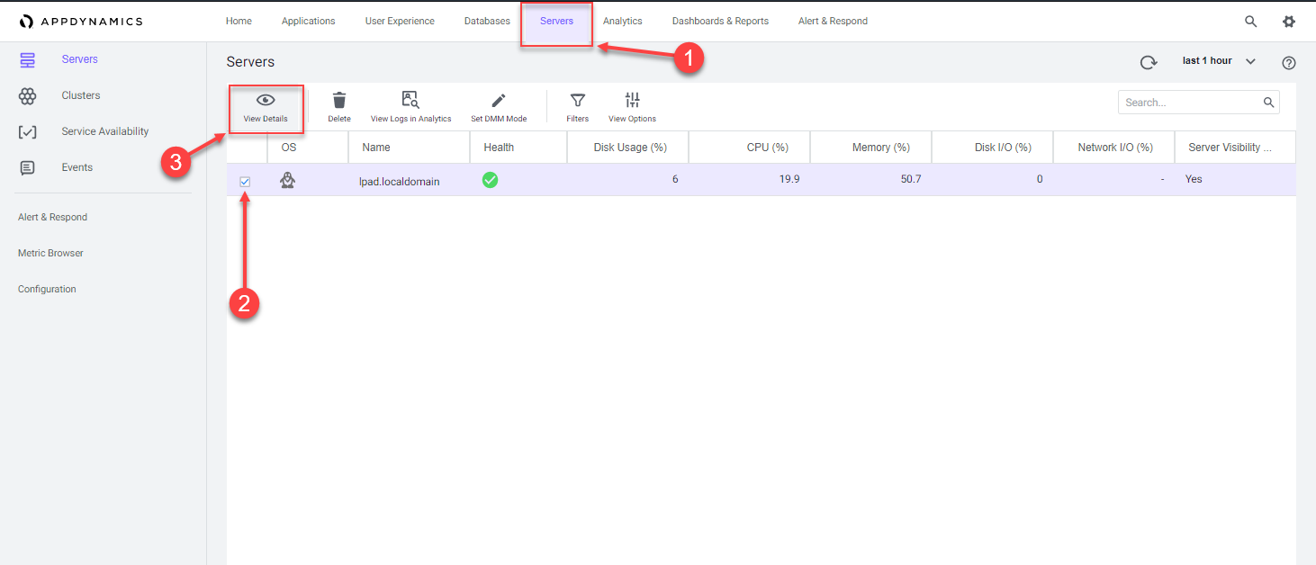The image size is (1316, 565).
Task: Select the Servers top navigation tab
Action: [556, 21]
